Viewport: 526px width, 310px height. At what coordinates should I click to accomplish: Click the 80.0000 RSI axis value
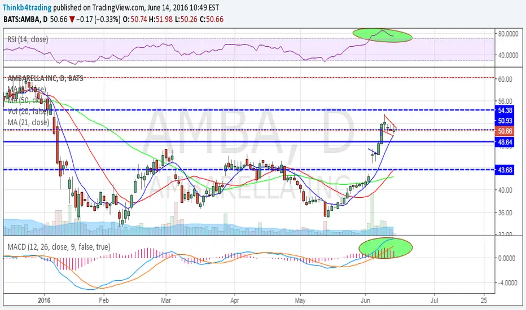(508, 34)
